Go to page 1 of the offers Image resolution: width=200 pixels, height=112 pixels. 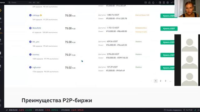(x=156, y=81)
